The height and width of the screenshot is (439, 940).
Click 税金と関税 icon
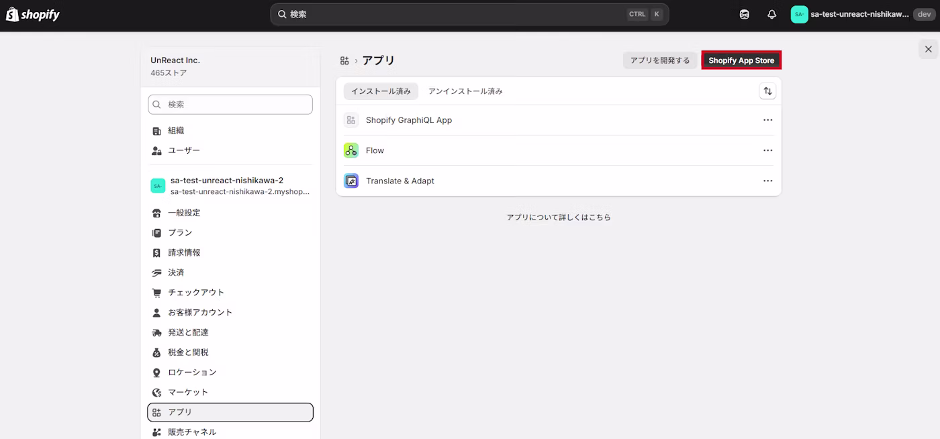coord(156,352)
